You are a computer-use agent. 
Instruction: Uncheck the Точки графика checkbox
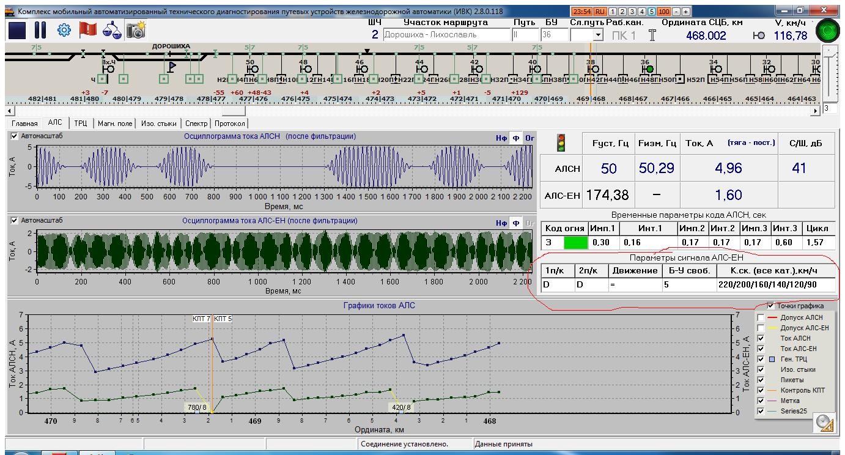[771, 306]
